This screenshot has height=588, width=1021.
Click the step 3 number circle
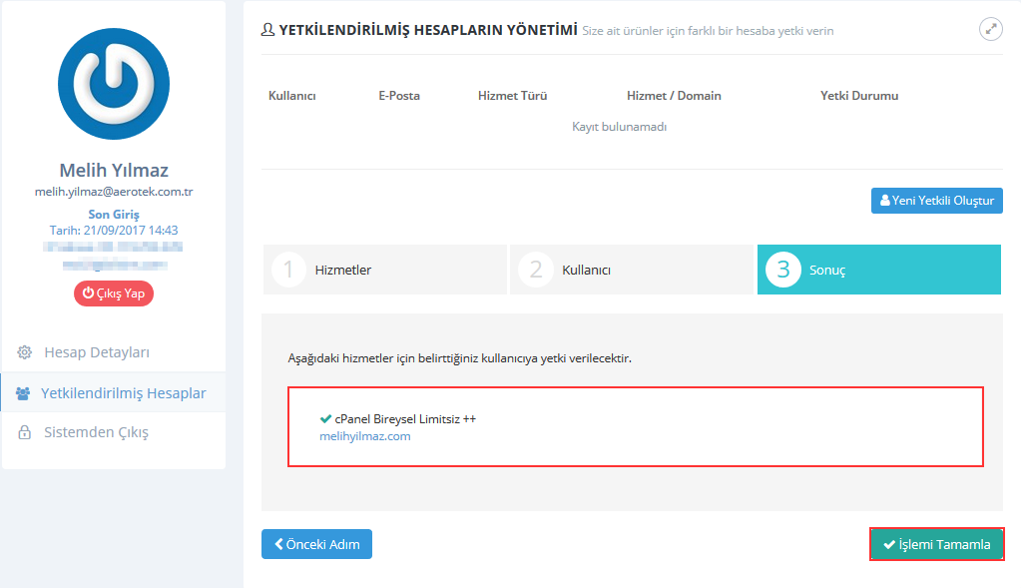[x=783, y=271]
